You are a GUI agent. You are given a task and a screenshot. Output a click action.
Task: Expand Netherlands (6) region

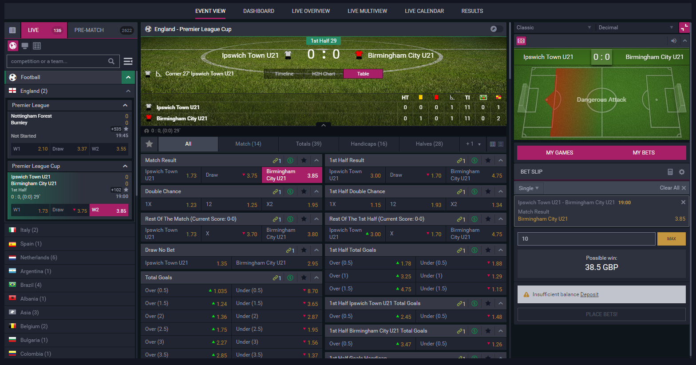pos(70,258)
